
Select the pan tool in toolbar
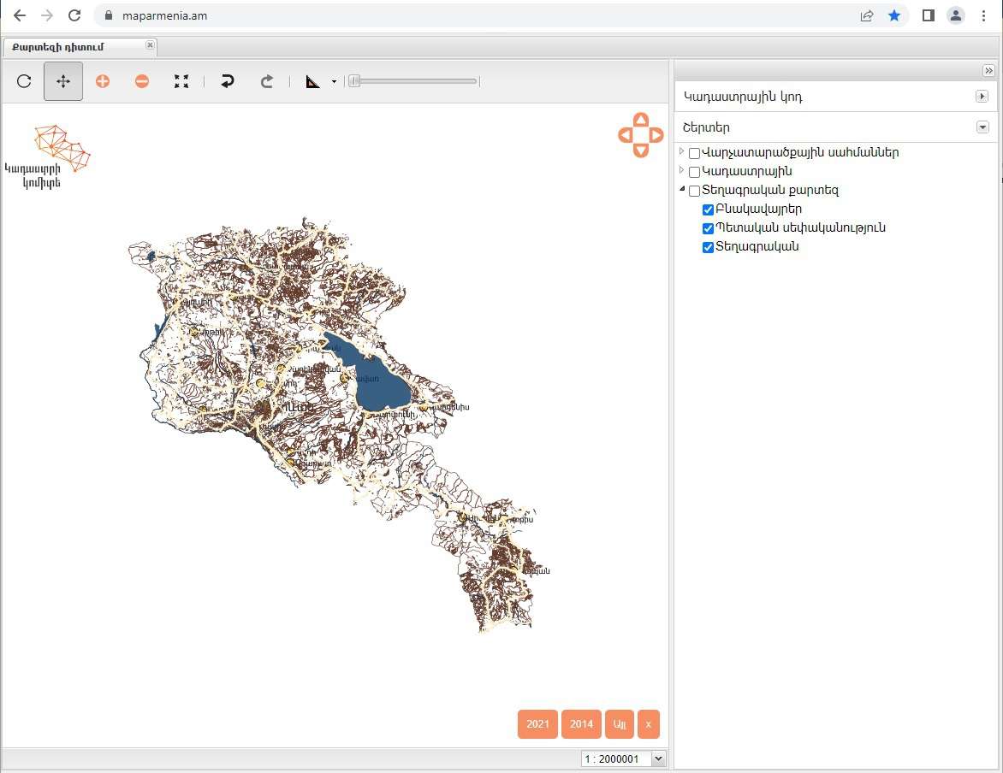click(x=63, y=81)
